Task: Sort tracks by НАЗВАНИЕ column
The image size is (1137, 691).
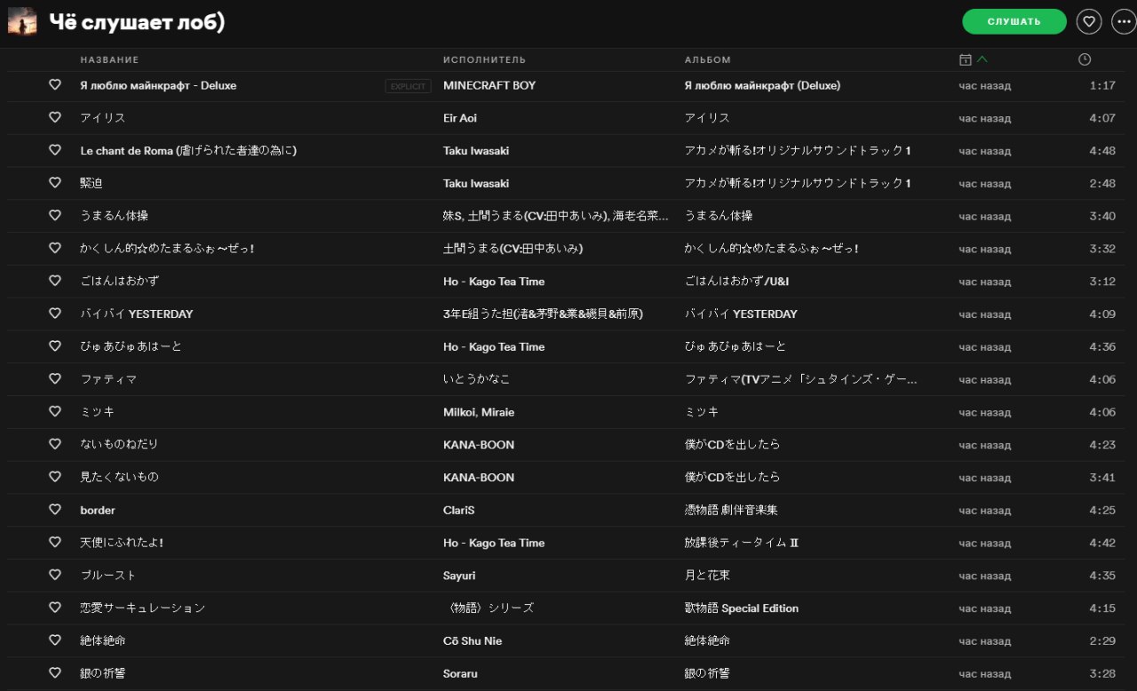Action: (x=109, y=60)
